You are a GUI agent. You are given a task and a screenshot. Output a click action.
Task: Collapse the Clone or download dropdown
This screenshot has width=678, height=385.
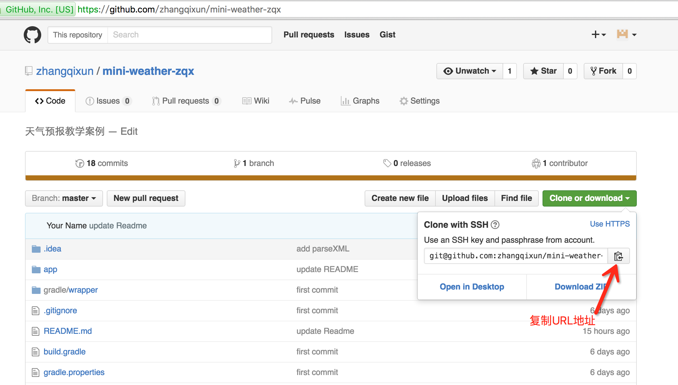click(589, 198)
